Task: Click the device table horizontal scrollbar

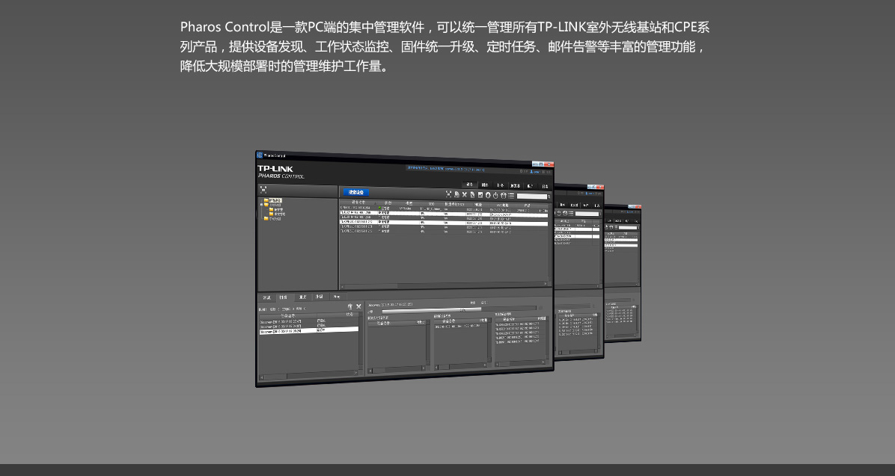Action: (444, 285)
